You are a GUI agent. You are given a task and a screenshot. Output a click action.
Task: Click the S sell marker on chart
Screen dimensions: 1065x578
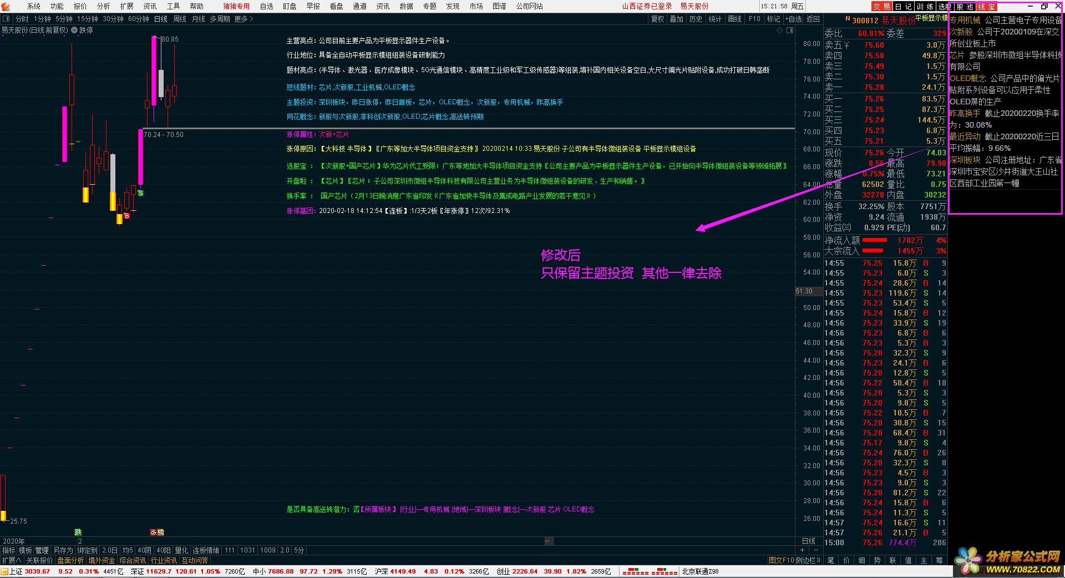point(141,193)
